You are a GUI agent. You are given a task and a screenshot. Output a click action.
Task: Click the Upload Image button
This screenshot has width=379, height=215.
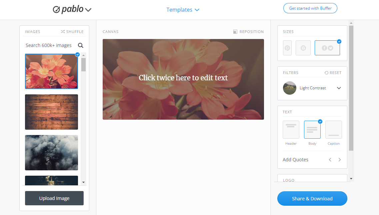coord(54,198)
